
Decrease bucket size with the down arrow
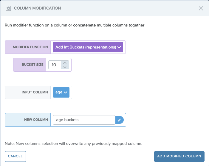(65, 67)
